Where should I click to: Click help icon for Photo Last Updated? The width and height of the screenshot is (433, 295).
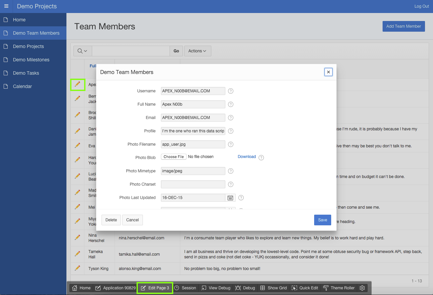click(x=241, y=198)
